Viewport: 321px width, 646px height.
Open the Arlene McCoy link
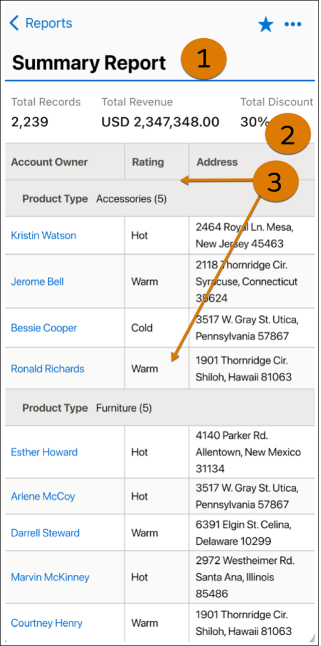pyautogui.click(x=43, y=496)
